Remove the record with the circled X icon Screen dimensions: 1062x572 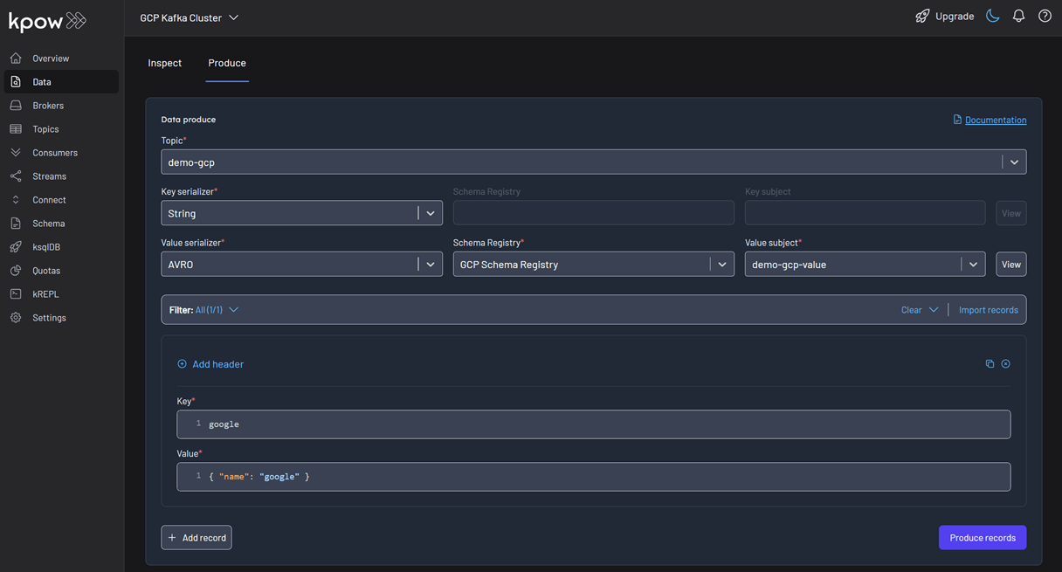point(1005,363)
